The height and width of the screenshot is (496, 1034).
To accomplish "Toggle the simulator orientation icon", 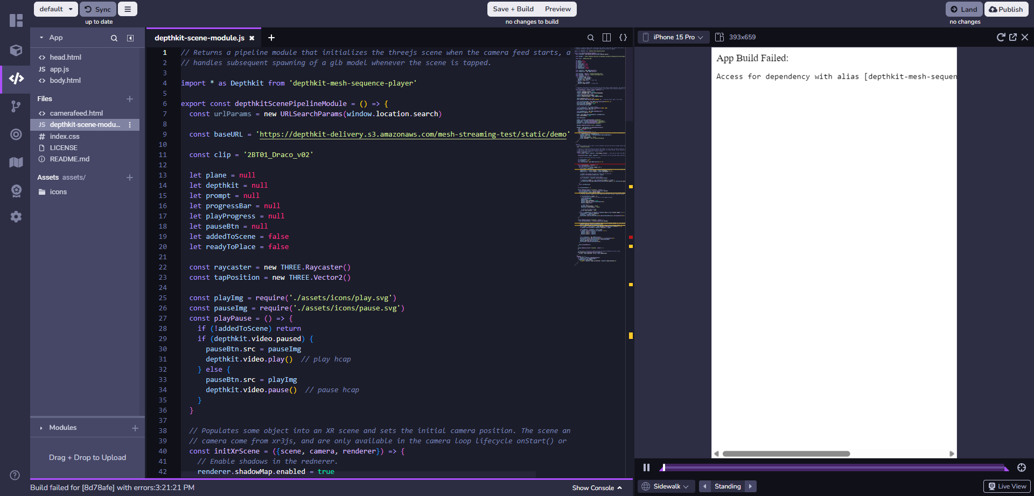I will coord(719,37).
